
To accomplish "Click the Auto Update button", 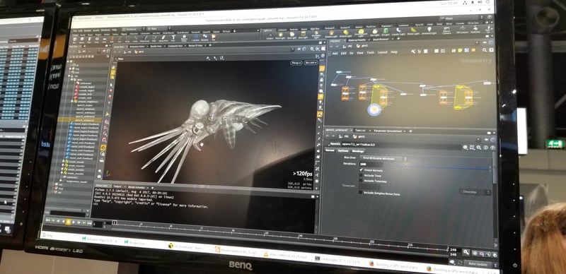I will [x=477, y=264].
